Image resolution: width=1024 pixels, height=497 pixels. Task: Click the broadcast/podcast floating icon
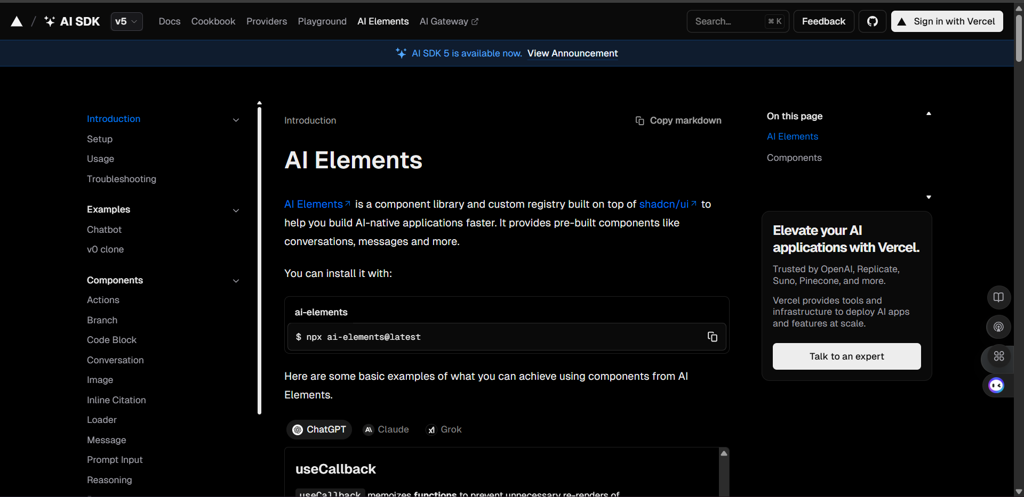tap(998, 327)
